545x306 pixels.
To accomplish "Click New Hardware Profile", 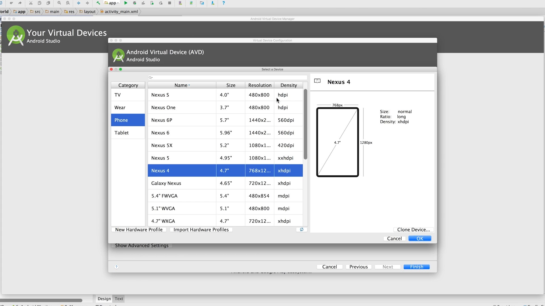I will pyautogui.click(x=139, y=230).
